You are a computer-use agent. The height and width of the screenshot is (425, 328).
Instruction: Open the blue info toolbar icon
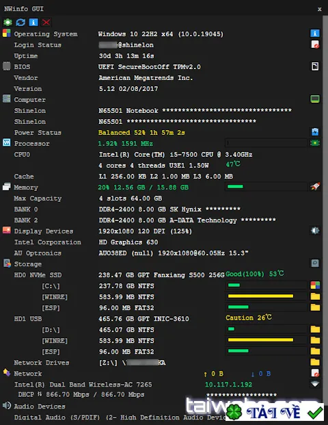tap(33, 22)
